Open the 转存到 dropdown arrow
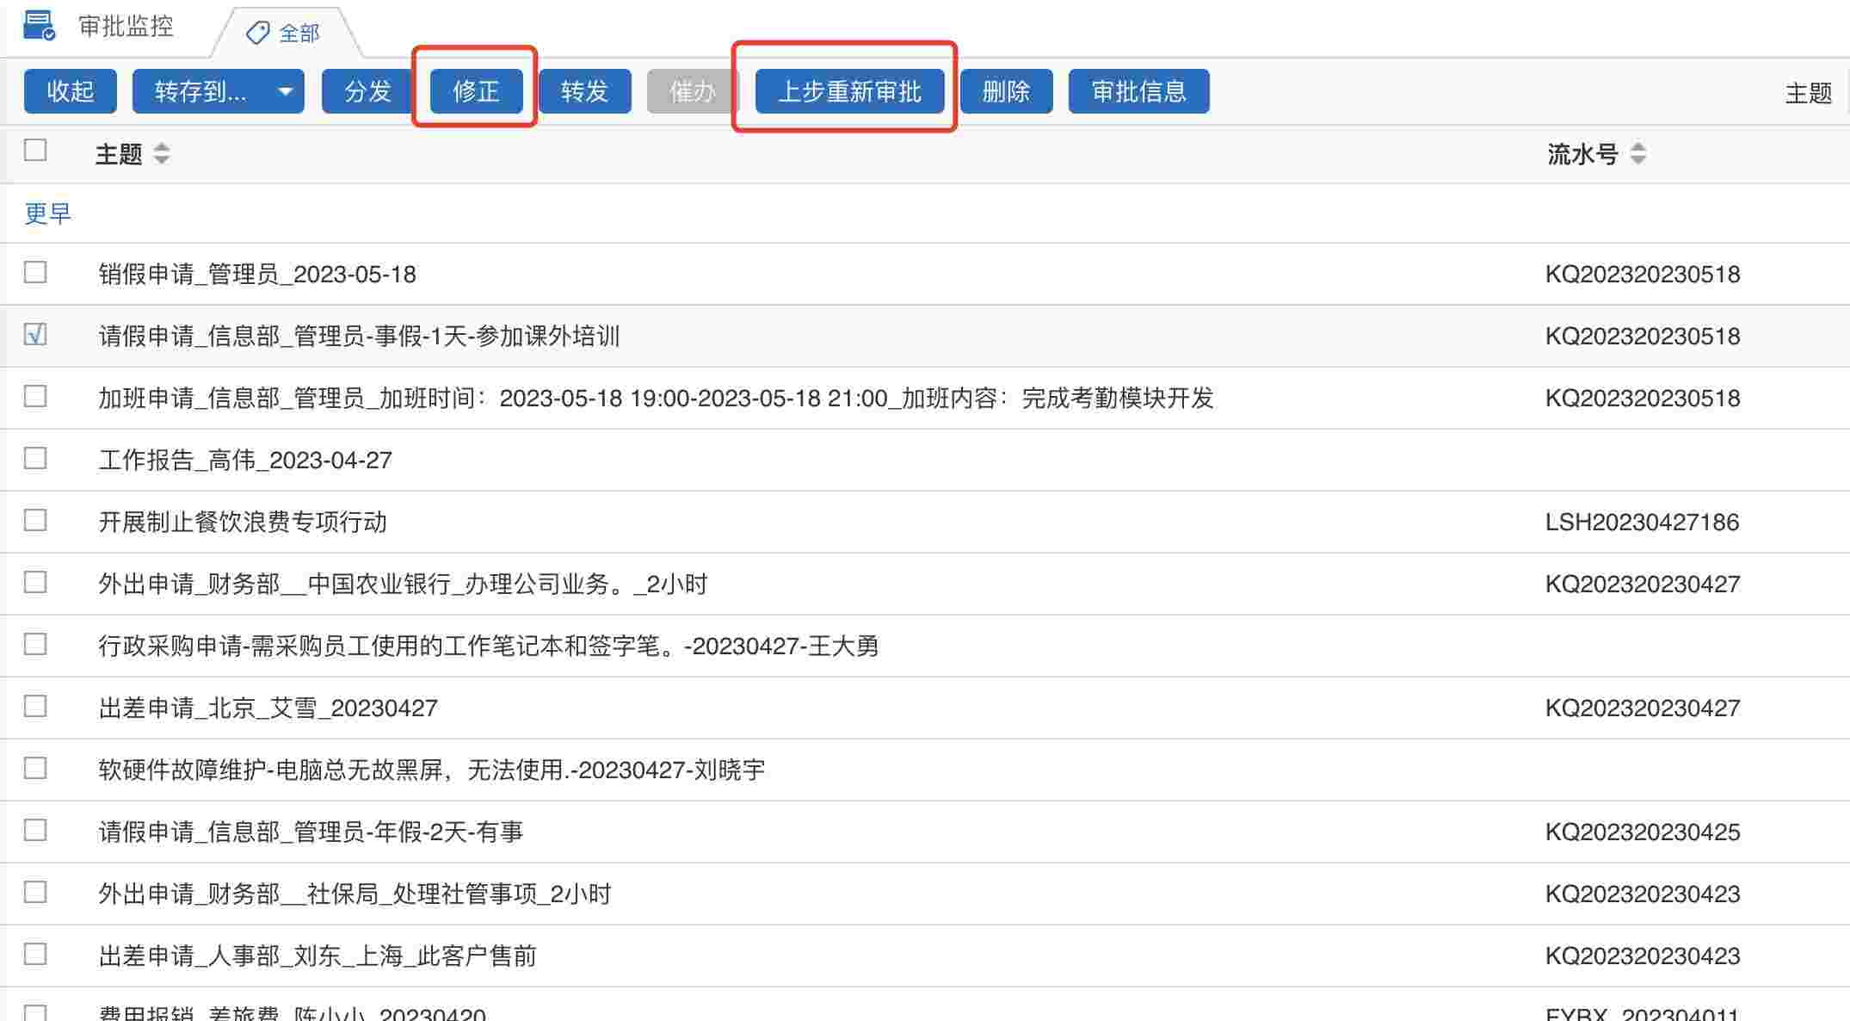 coord(285,91)
